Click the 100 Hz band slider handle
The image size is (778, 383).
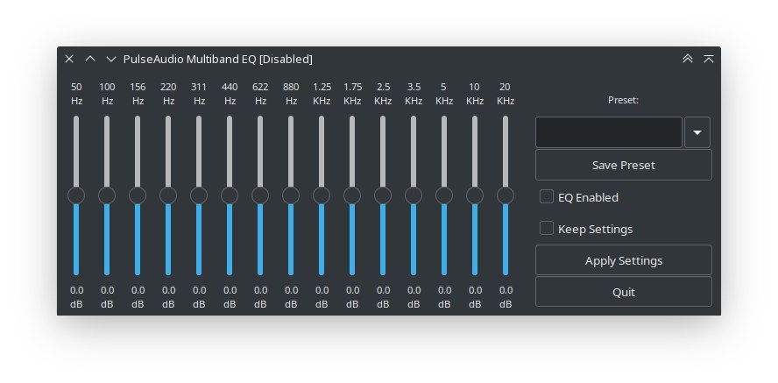[x=107, y=195]
